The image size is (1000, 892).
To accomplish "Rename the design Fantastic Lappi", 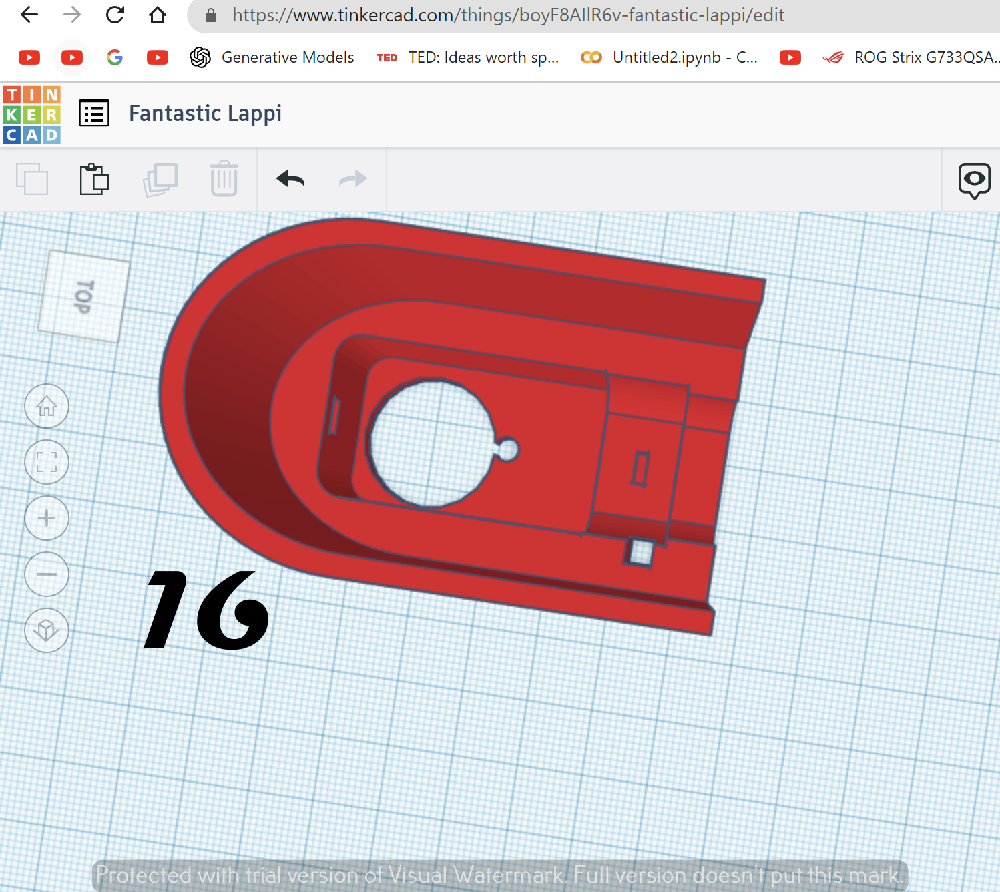I will (205, 113).
